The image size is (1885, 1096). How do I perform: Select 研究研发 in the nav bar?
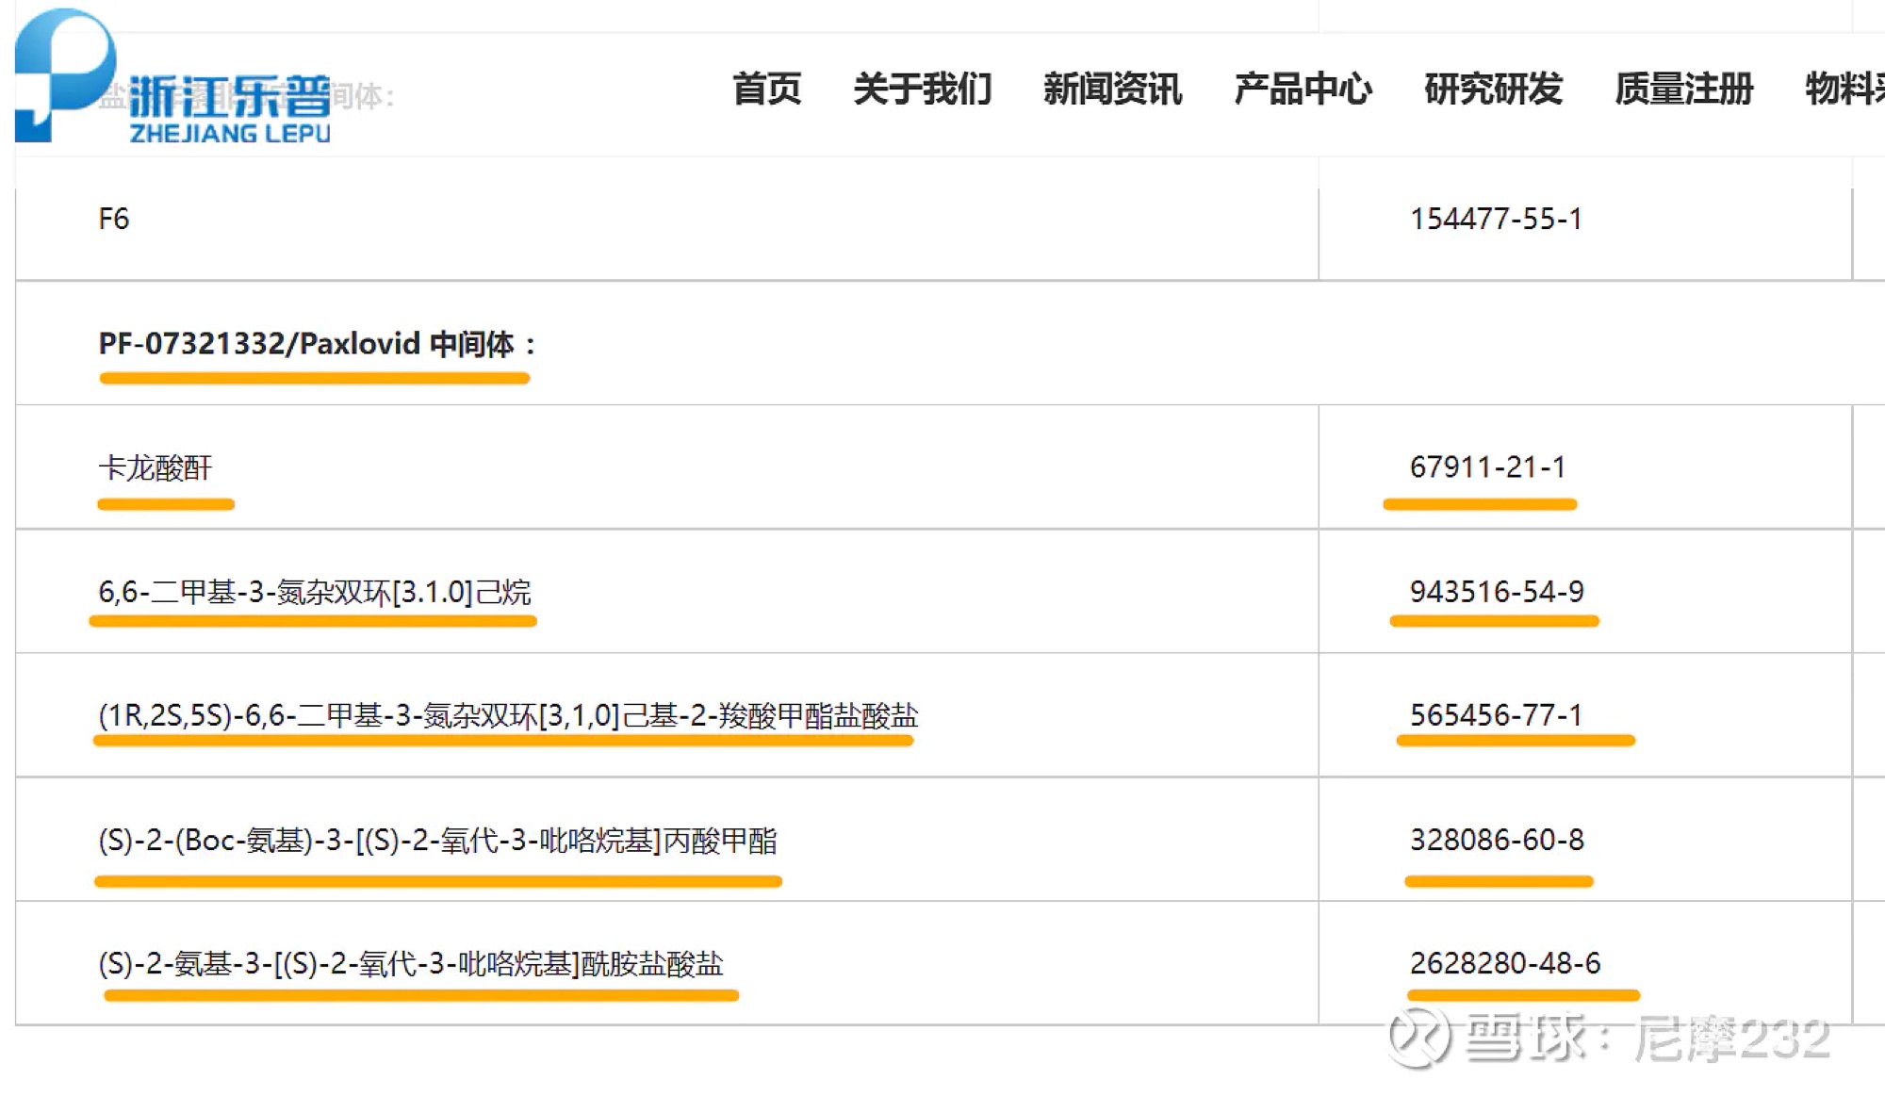pos(1494,90)
